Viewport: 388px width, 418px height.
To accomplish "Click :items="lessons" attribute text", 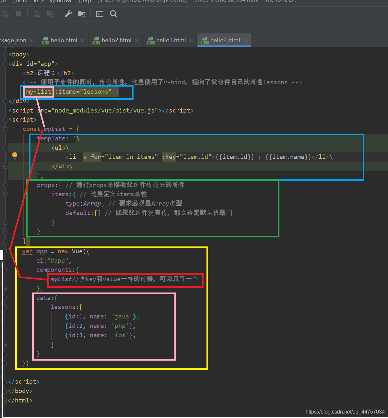I will [x=83, y=92].
